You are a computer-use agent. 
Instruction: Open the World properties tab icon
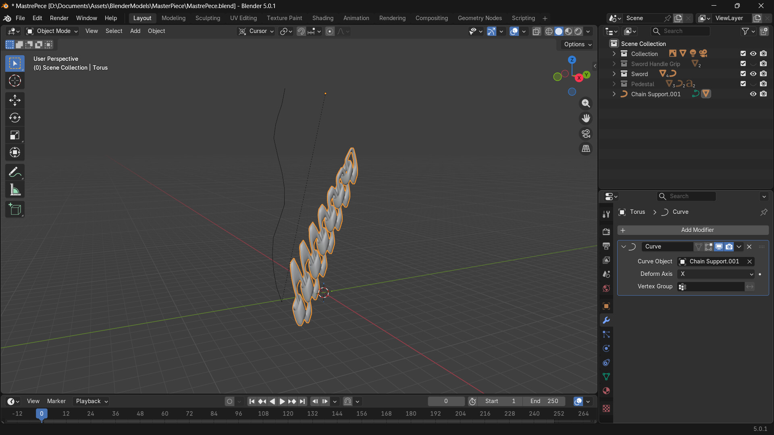(606, 288)
